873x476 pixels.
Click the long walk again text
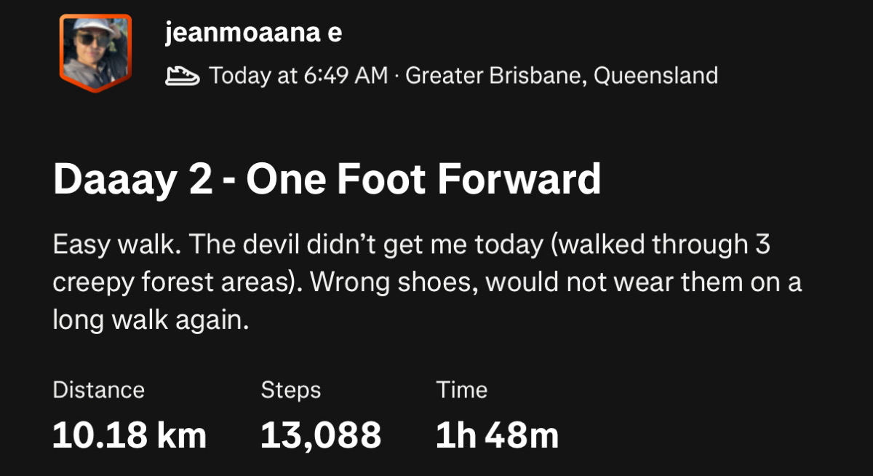point(150,320)
